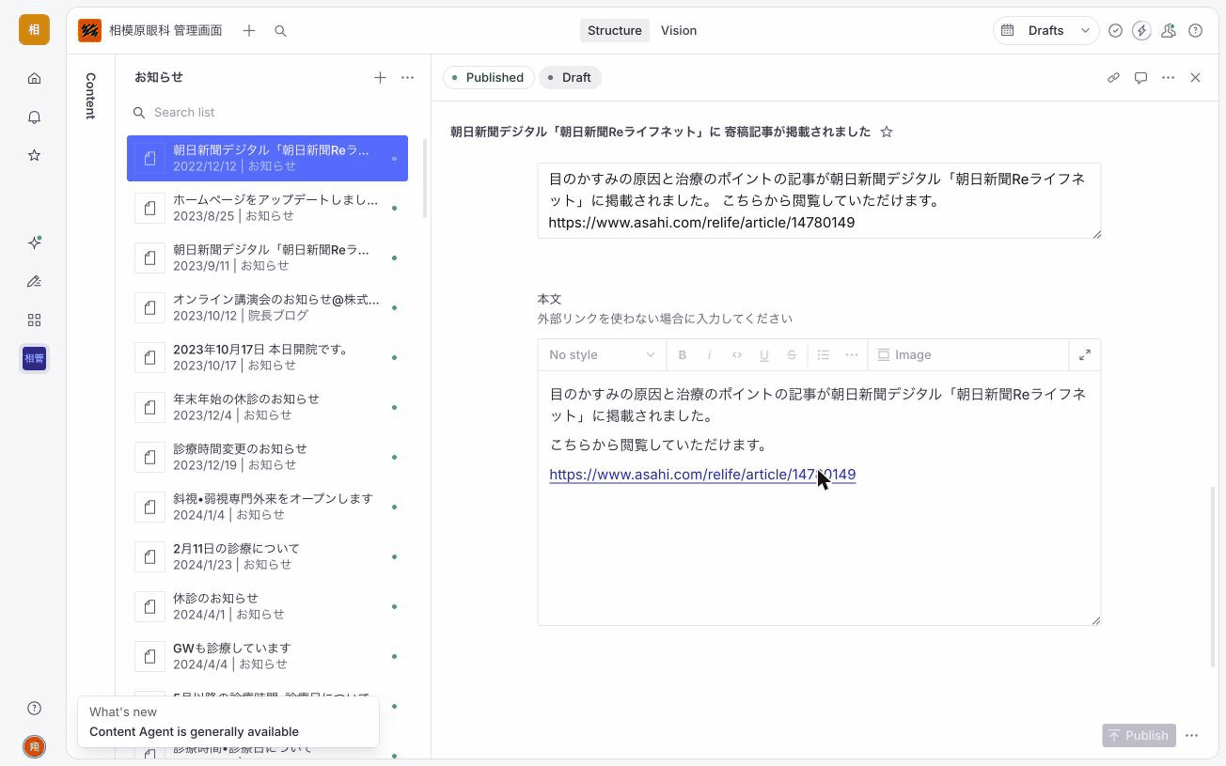The height and width of the screenshot is (766, 1226).
Task: Open the grid apps icon in sidebar
Action: pyautogui.click(x=34, y=320)
